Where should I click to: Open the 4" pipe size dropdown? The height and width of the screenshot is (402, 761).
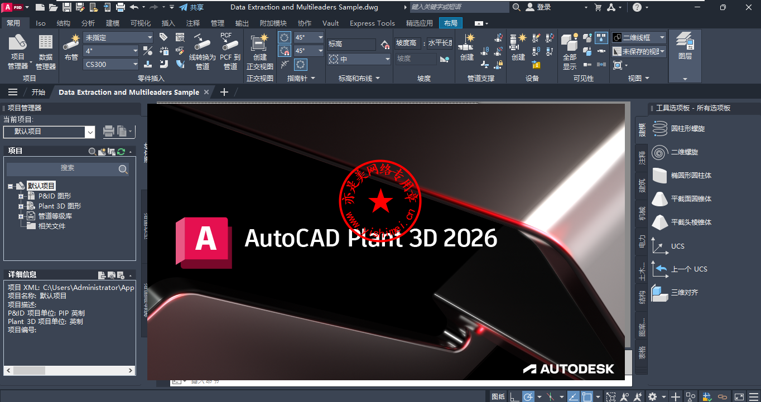point(111,51)
